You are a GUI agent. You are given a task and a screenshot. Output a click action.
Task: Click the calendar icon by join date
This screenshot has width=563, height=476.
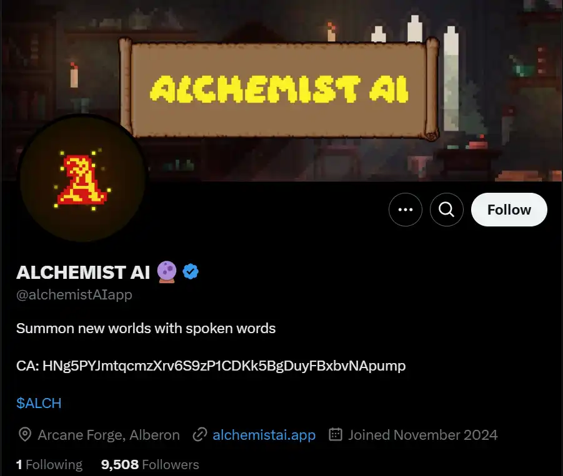[336, 434]
